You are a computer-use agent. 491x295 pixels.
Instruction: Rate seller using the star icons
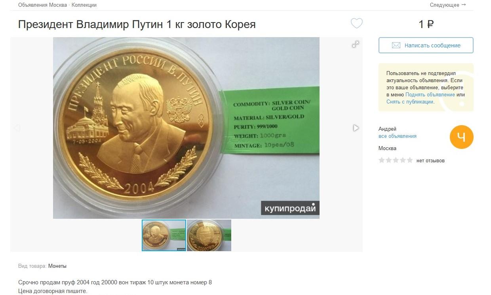(x=396, y=160)
